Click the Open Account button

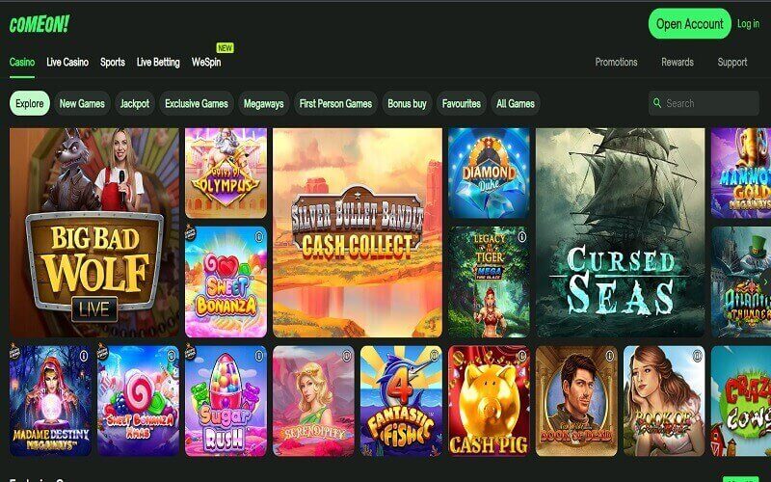689,23
